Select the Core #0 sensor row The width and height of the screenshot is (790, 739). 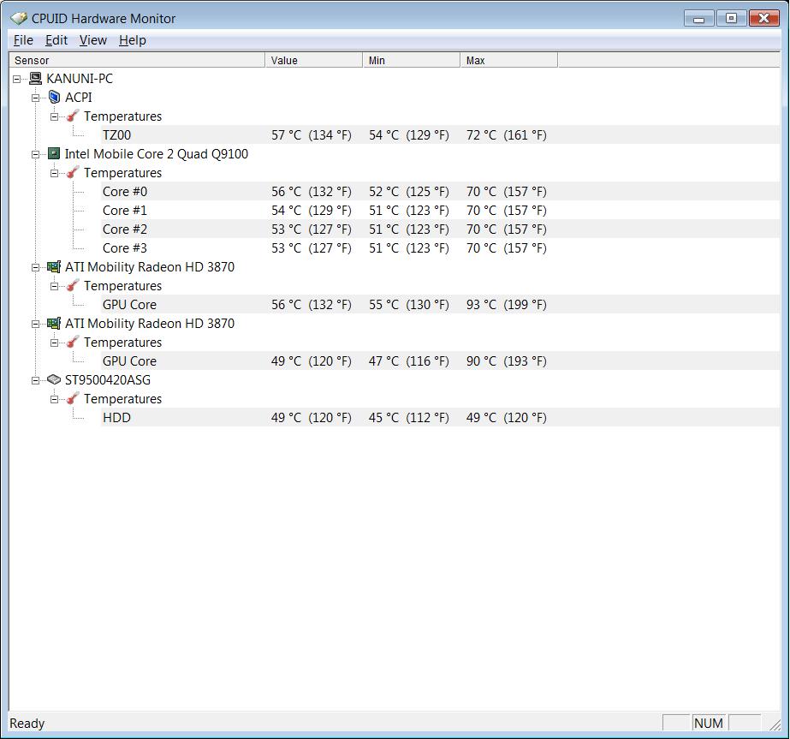point(440,192)
